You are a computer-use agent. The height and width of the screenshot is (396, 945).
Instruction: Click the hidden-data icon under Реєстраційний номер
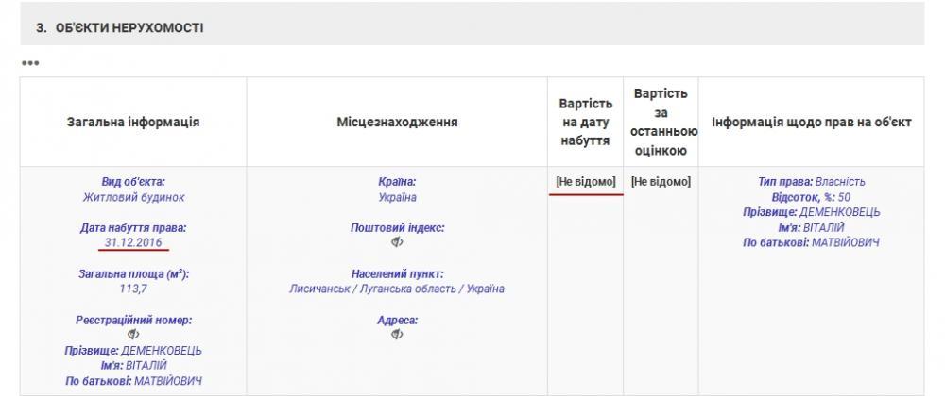click(133, 335)
